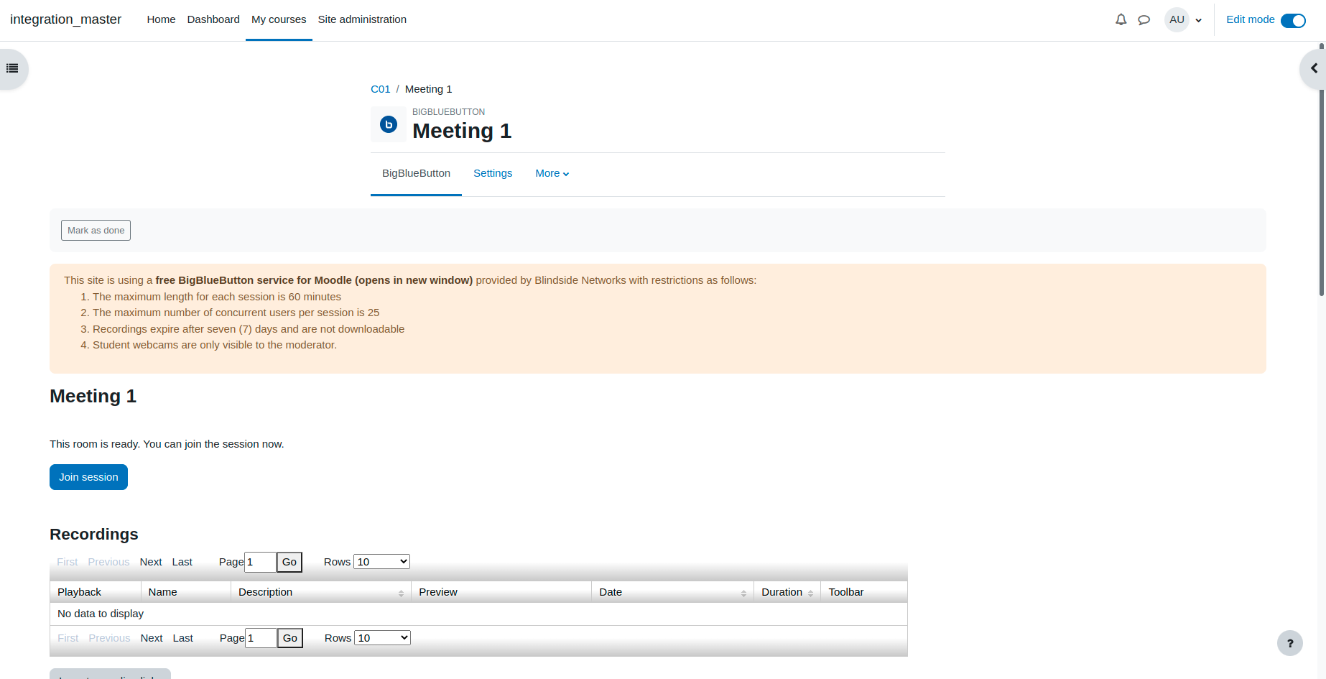Open the help question mark button
1326x679 pixels.
(x=1290, y=643)
